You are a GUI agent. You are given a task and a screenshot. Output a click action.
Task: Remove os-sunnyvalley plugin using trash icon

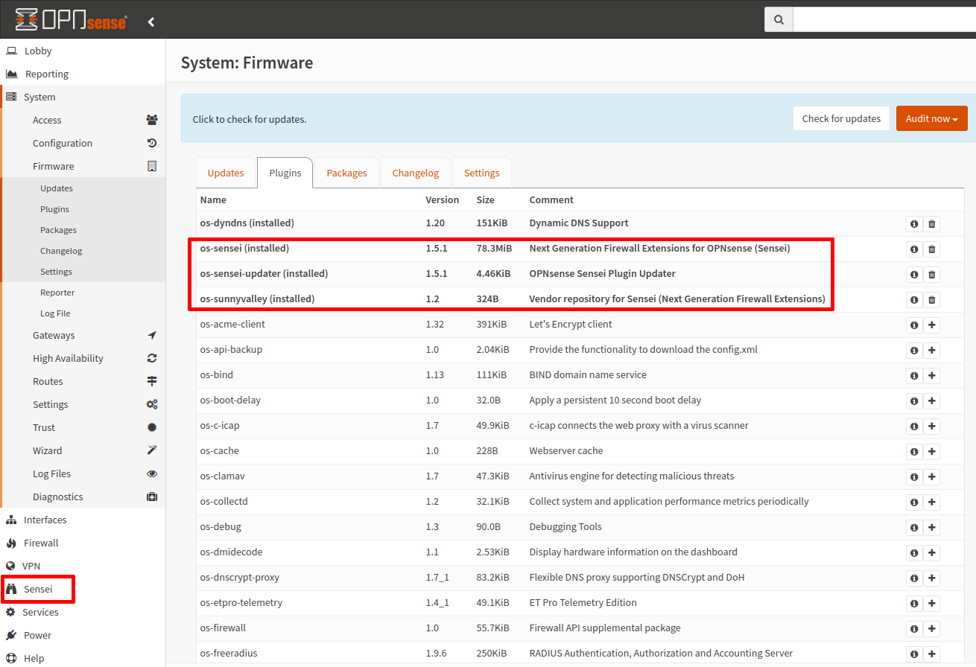point(932,299)
